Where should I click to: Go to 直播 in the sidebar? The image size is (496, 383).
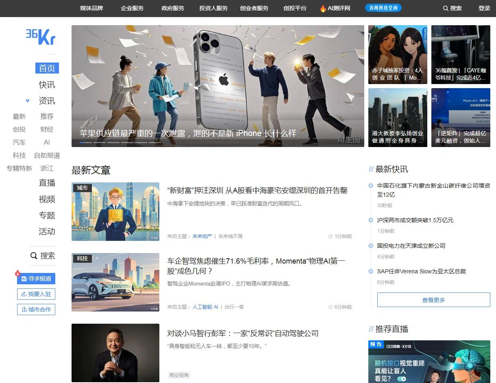(47, 183)
